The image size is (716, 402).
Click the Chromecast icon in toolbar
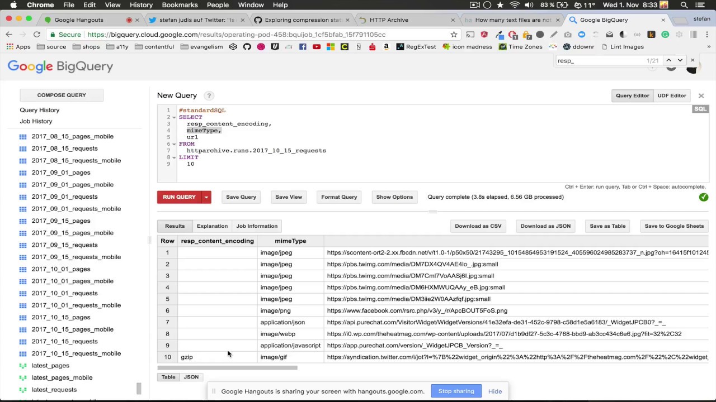click(x=470, y=34)
